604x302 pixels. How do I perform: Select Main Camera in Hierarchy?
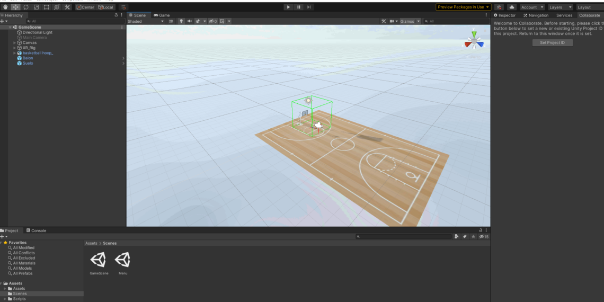[x=34, y=38]
